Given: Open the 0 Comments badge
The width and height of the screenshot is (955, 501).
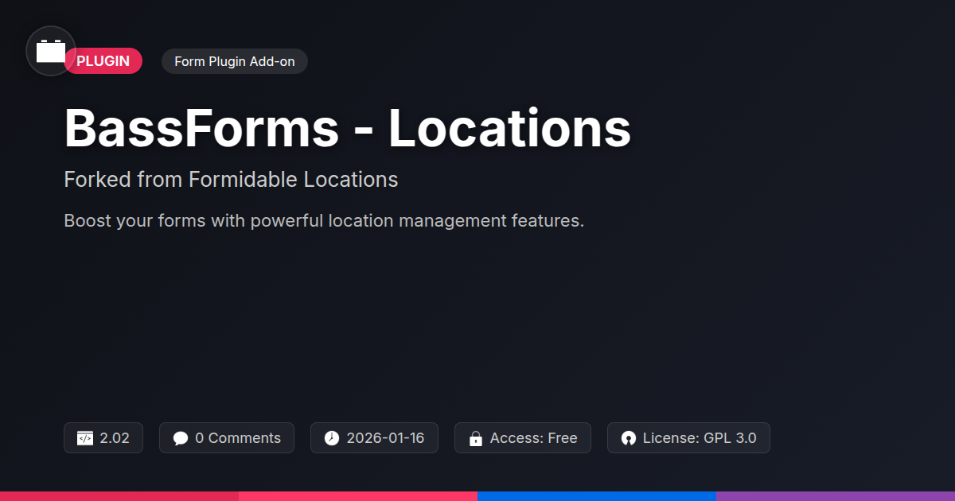Looking at the screenshot, I should coord(227,438).
